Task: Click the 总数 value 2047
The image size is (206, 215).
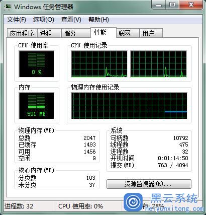Action: point(89,138)
